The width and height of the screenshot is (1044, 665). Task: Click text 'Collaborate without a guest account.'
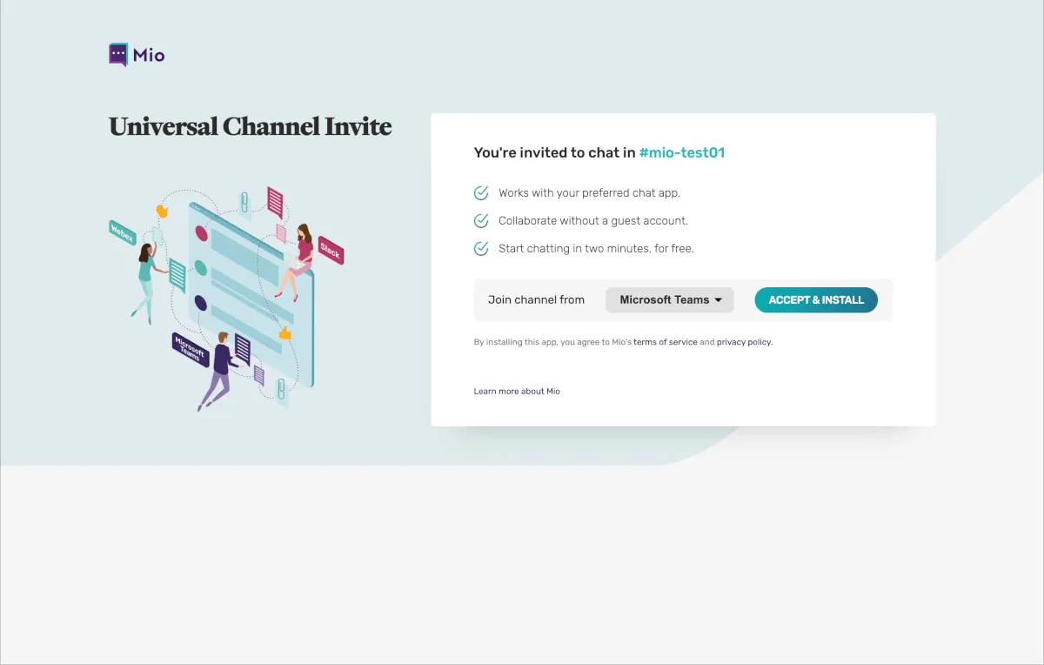(x=593, y=221)
